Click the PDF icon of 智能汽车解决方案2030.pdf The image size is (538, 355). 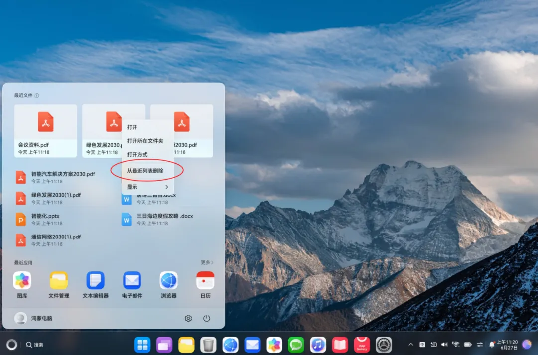[21, 178]
